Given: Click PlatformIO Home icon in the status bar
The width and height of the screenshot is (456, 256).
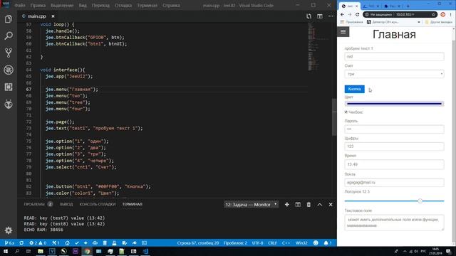Looking at the screenshot, I should (x=67, y=243).
